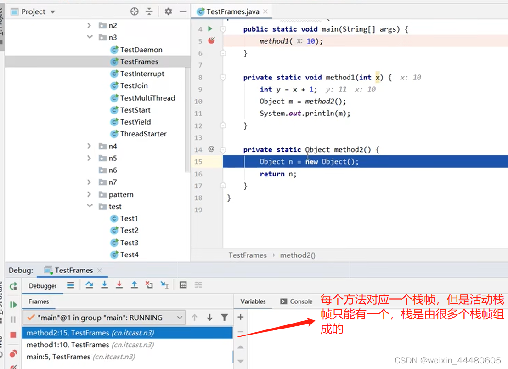Click the Step Over debugger icon
This screenshot has height=369, width=508.
tap(90, 285)
